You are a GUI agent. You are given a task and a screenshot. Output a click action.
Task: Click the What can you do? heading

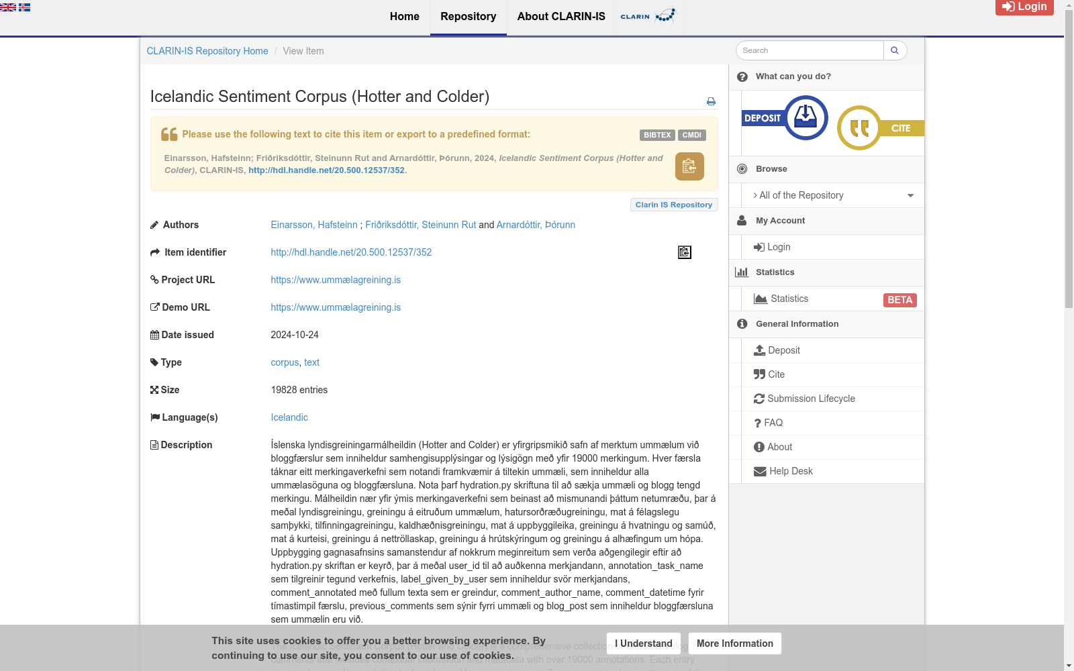point(793,76)
